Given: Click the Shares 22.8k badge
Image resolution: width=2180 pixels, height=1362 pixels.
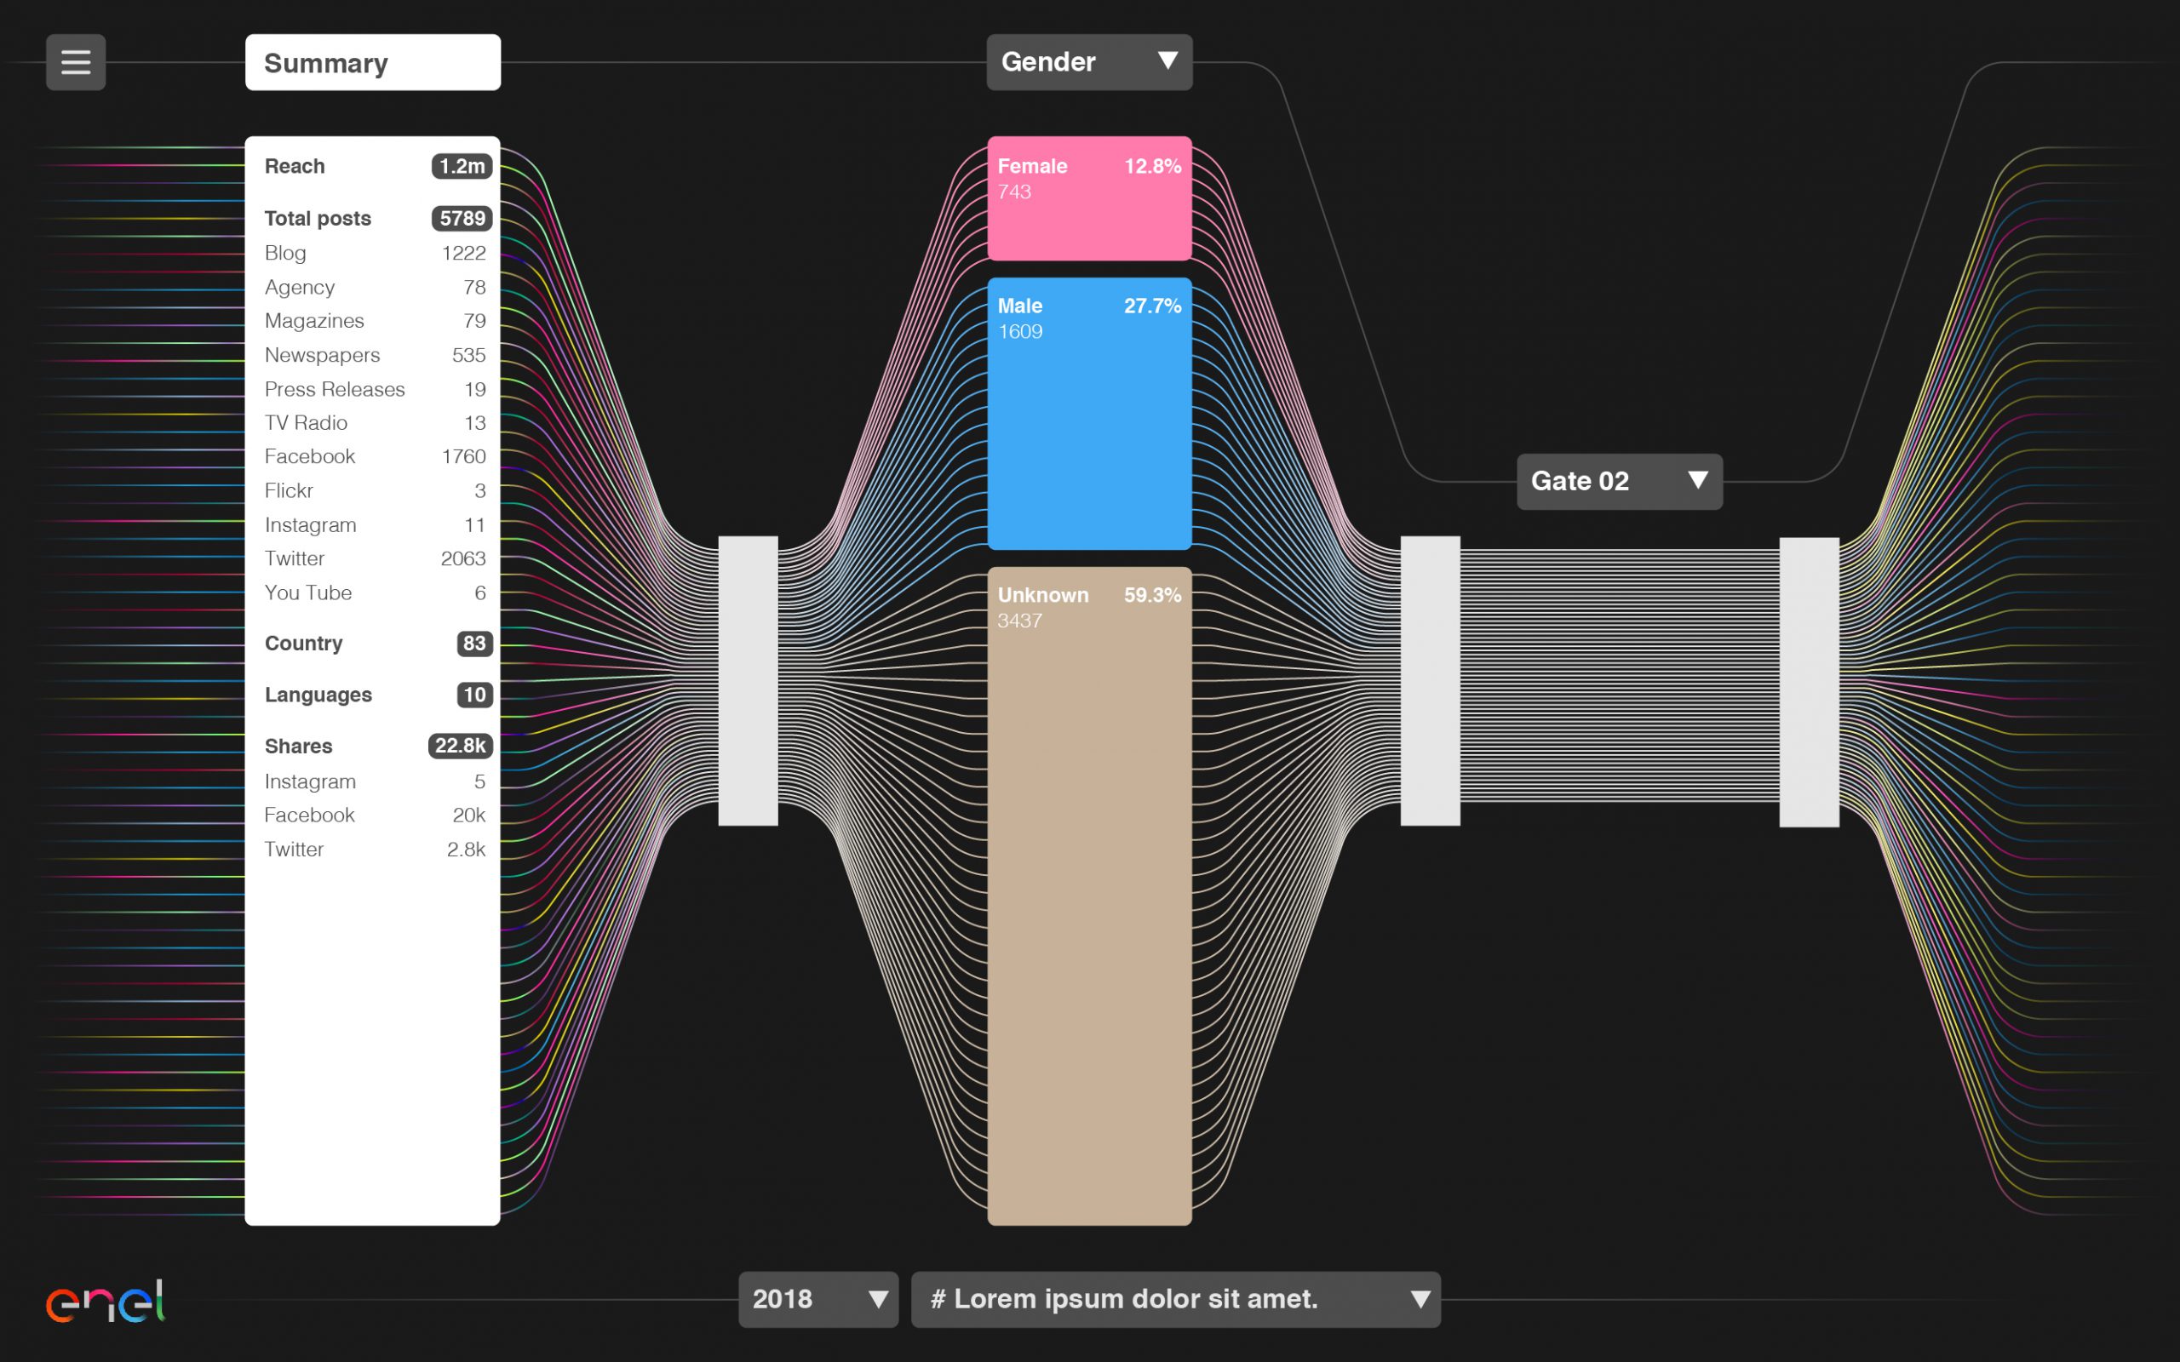Looking at the screenshot, I should (x=460, y=746).
